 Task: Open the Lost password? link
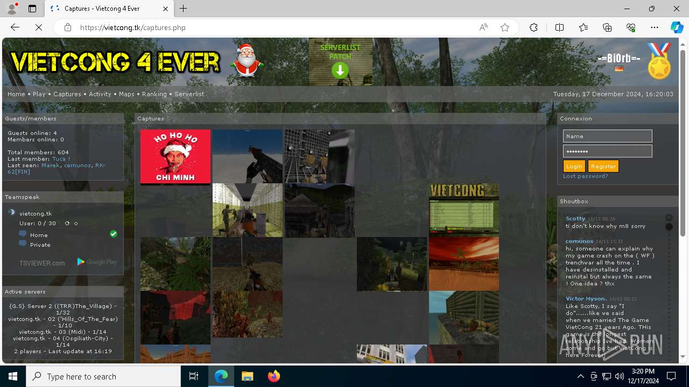point(585,176)
